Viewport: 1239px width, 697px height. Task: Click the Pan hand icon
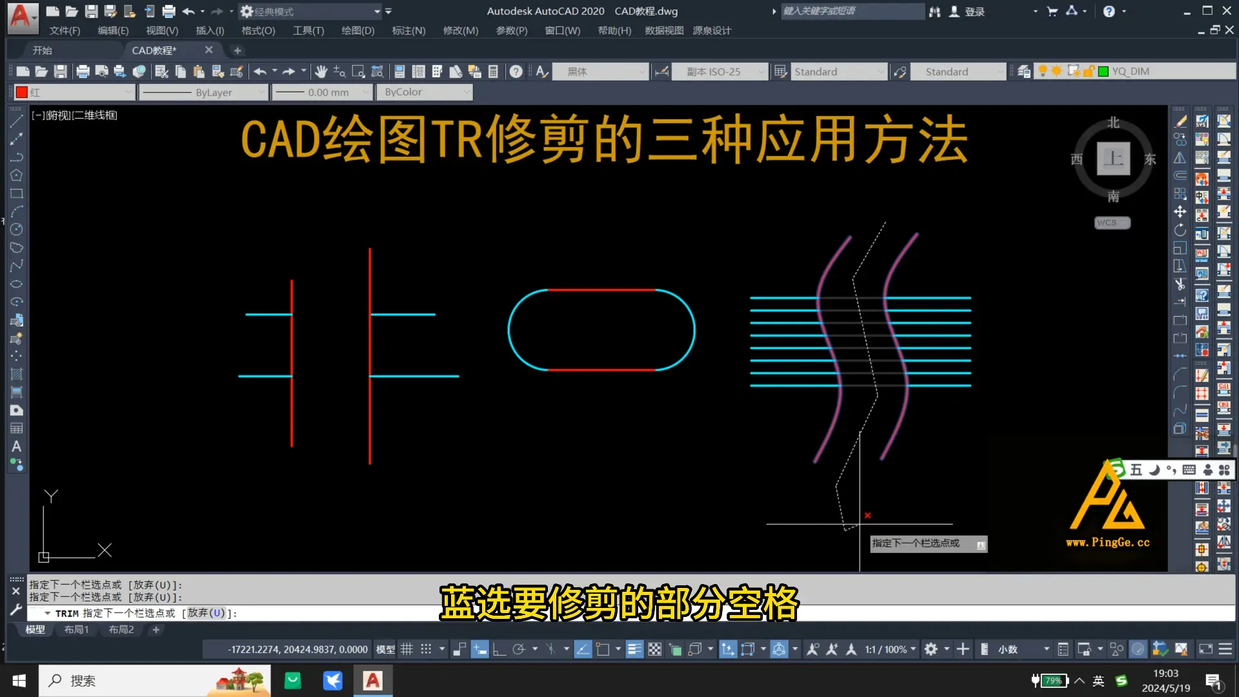321,72
